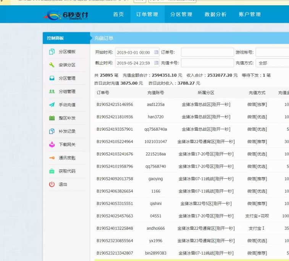The width and height of the screenshot is (289, 261).
Task: Click the 安装分区 wrench icon
Action: coord(52,65)
